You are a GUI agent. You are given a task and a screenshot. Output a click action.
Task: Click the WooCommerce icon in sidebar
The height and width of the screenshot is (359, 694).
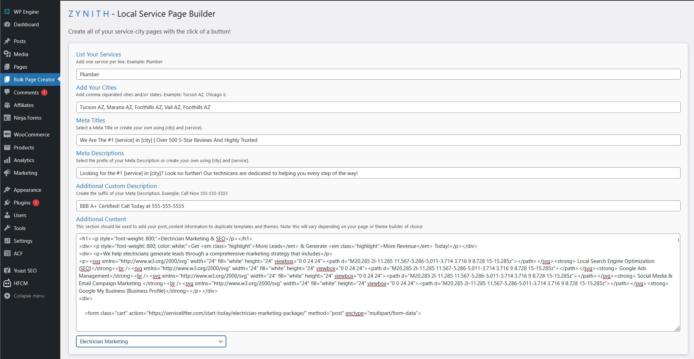tap(7, 134)
